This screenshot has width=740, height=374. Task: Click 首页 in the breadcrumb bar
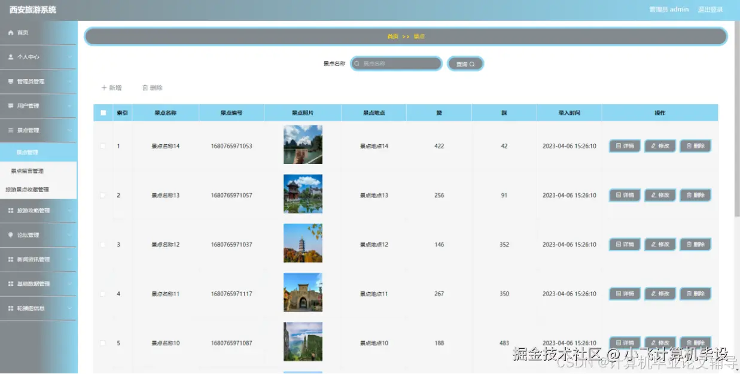(392, 37)
